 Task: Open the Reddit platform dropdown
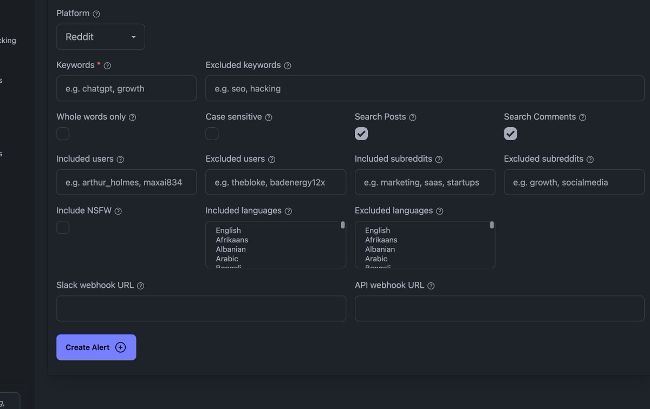pos(100,36)
